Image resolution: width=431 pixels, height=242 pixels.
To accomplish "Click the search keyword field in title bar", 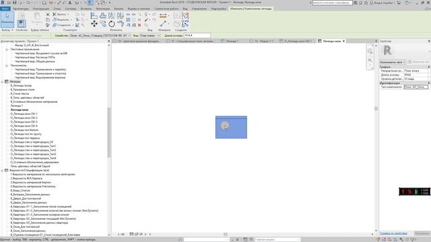I will click(x=332, y=3).
